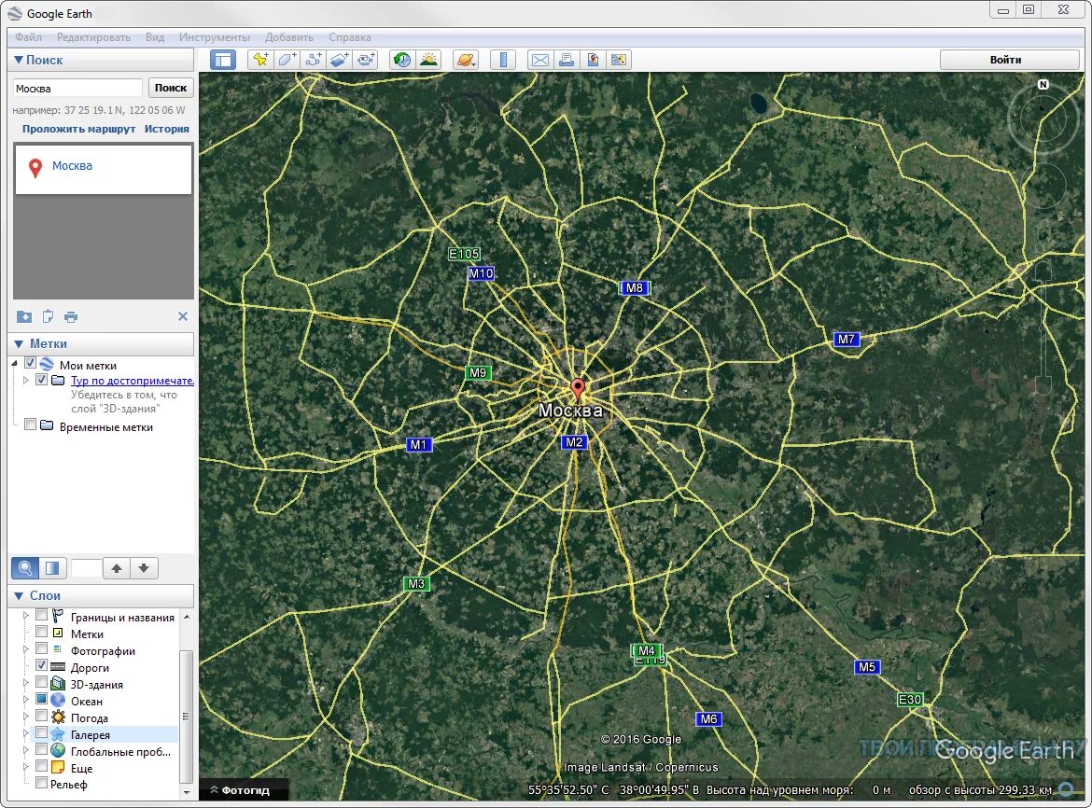Show historical imagery clock icon

tap(402, 60)
